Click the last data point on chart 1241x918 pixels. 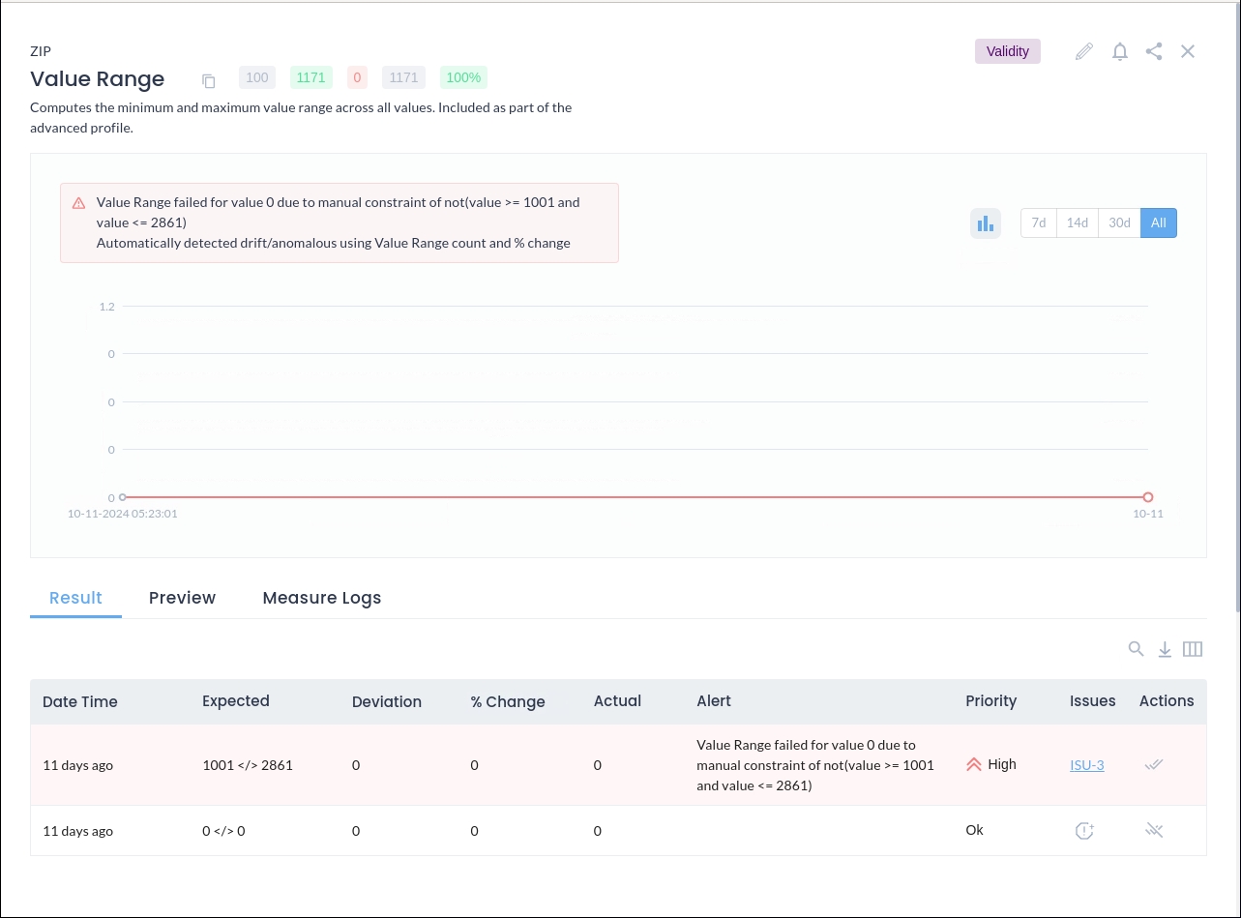[x=1148, y=497]
